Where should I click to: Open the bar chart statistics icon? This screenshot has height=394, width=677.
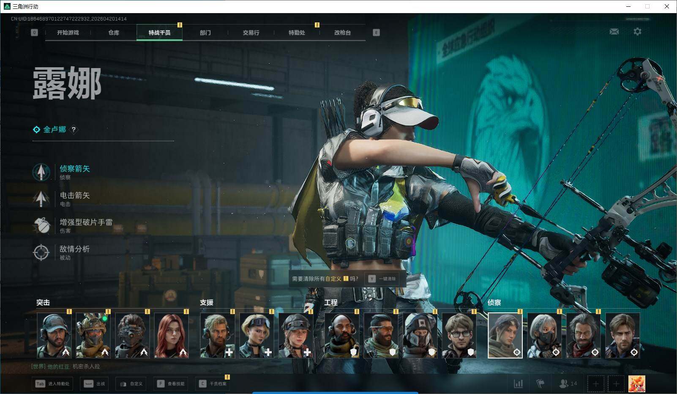518,384
